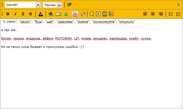Click the misspelled word "почюствуйте"
This screenshot has width=183, height=109.
[x=104, y=22]
